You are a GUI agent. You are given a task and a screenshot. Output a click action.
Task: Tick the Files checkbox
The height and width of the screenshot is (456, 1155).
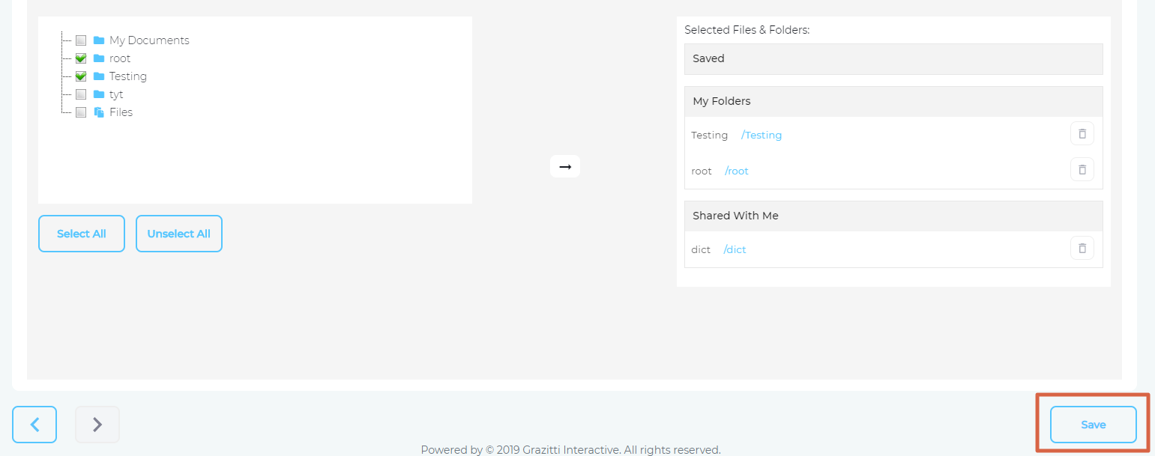[81, 112]
